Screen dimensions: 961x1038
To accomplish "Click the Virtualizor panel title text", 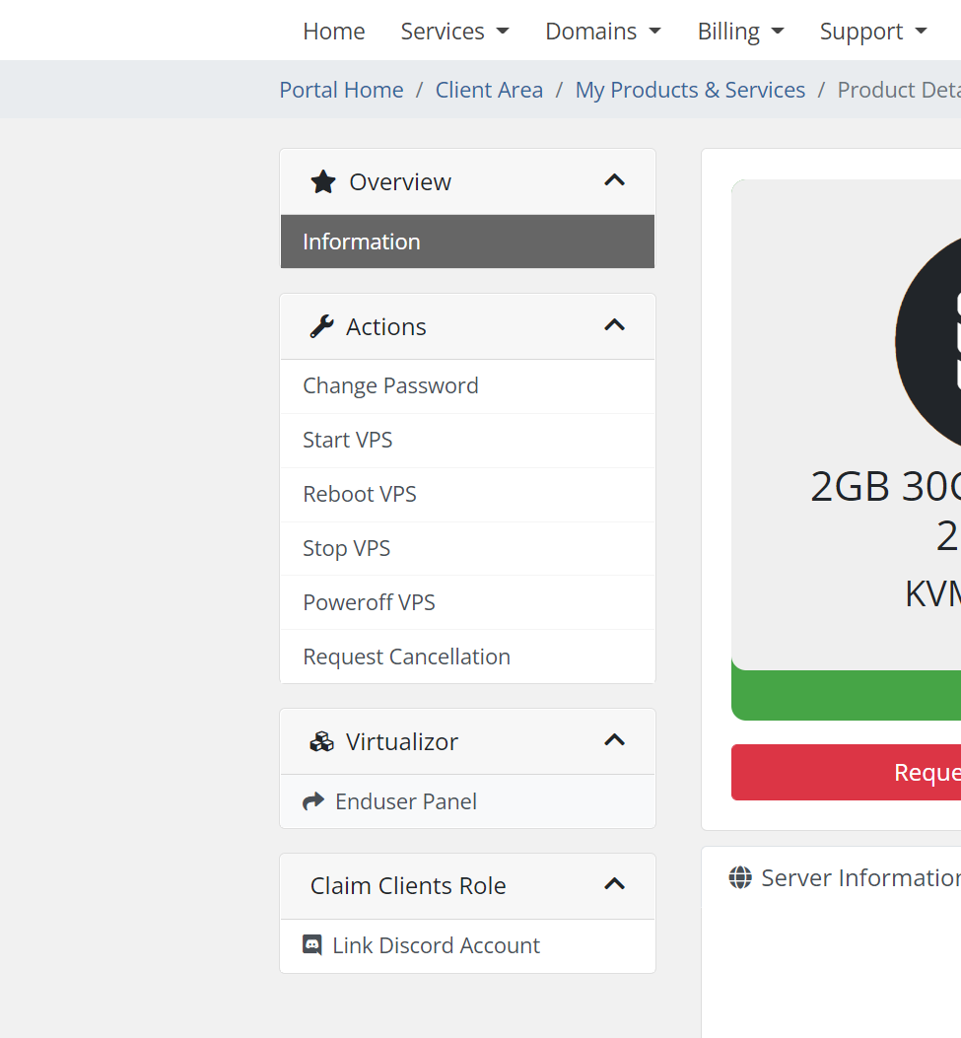I will (x=402, y=742).
